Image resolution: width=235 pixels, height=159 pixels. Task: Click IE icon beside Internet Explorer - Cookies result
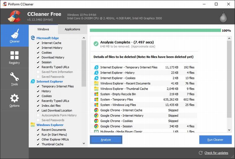point(96,78)
